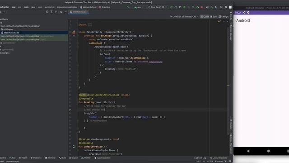The image size is (289, 163).
Task: Select the MainActivity.kt editor tab
Action: tap(79, 12)
